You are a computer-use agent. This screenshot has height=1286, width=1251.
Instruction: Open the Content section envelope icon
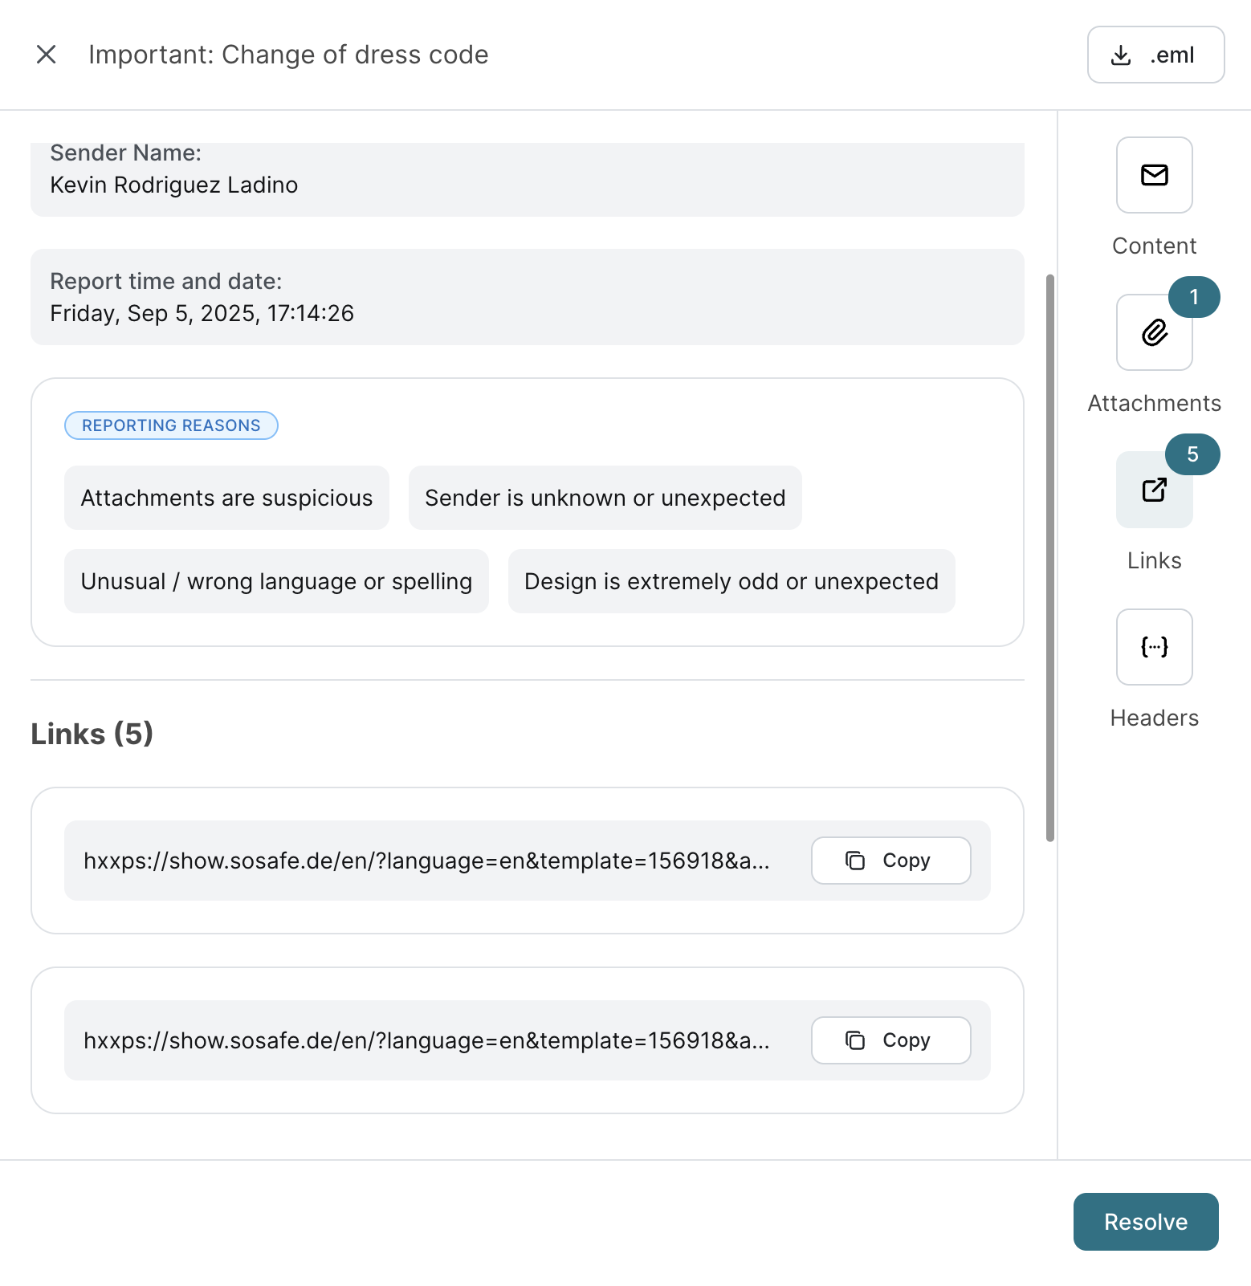point(1154,175)
